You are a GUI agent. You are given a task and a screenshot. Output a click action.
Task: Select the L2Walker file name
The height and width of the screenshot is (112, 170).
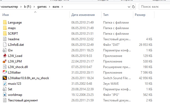click(x=14, y=73)
